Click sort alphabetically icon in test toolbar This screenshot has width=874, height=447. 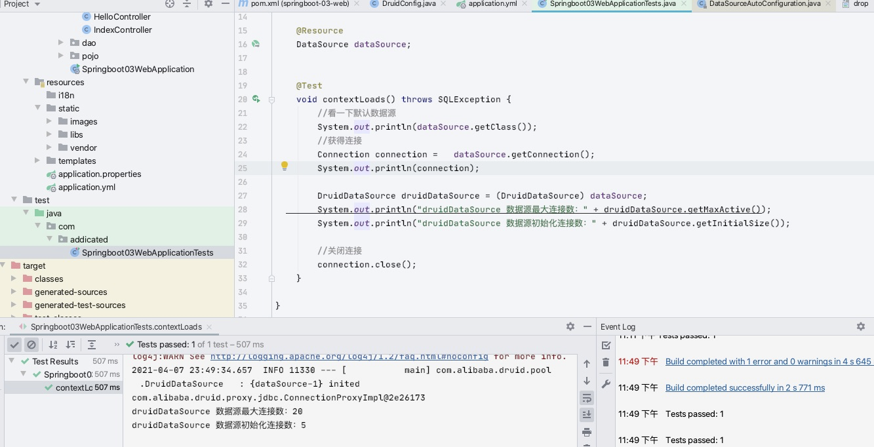tap(53, 344)
